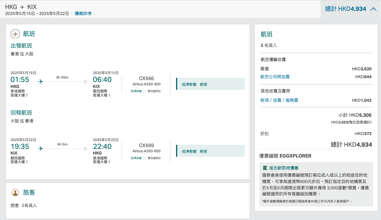
Task: Click the plane icon after 19:35 departure
Action: pos(41,148)
